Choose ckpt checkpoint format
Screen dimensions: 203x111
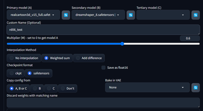[x=15, y=73]
